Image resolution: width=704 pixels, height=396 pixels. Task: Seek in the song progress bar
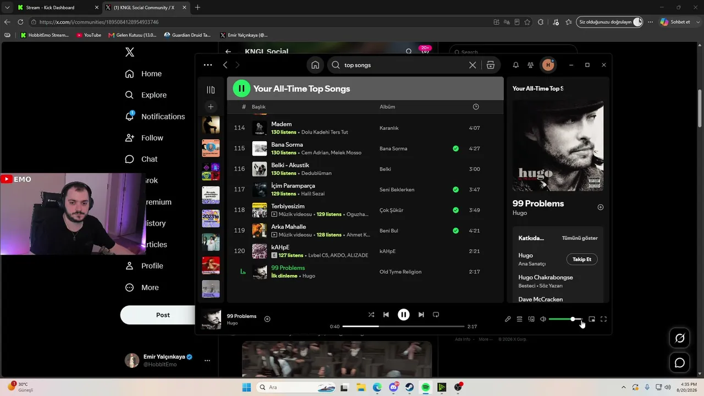coord(403,326)
